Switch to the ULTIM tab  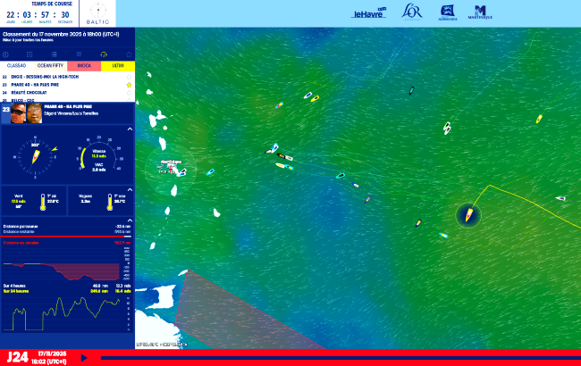pos(118,65)
